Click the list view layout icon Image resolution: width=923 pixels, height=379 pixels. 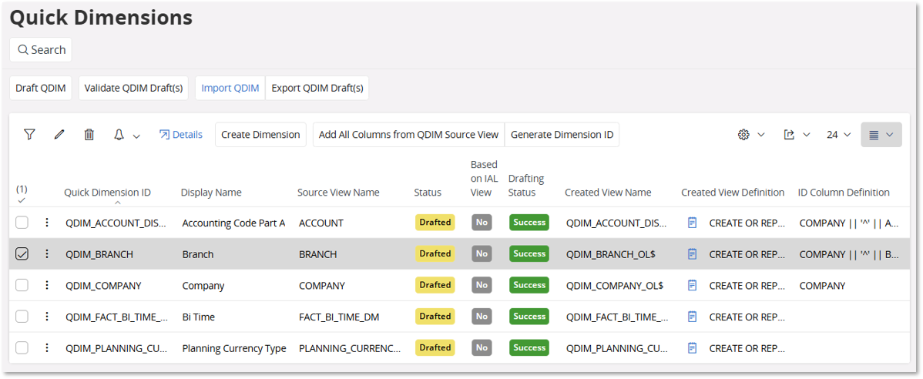pyautogui.click(x=874, y=135)
